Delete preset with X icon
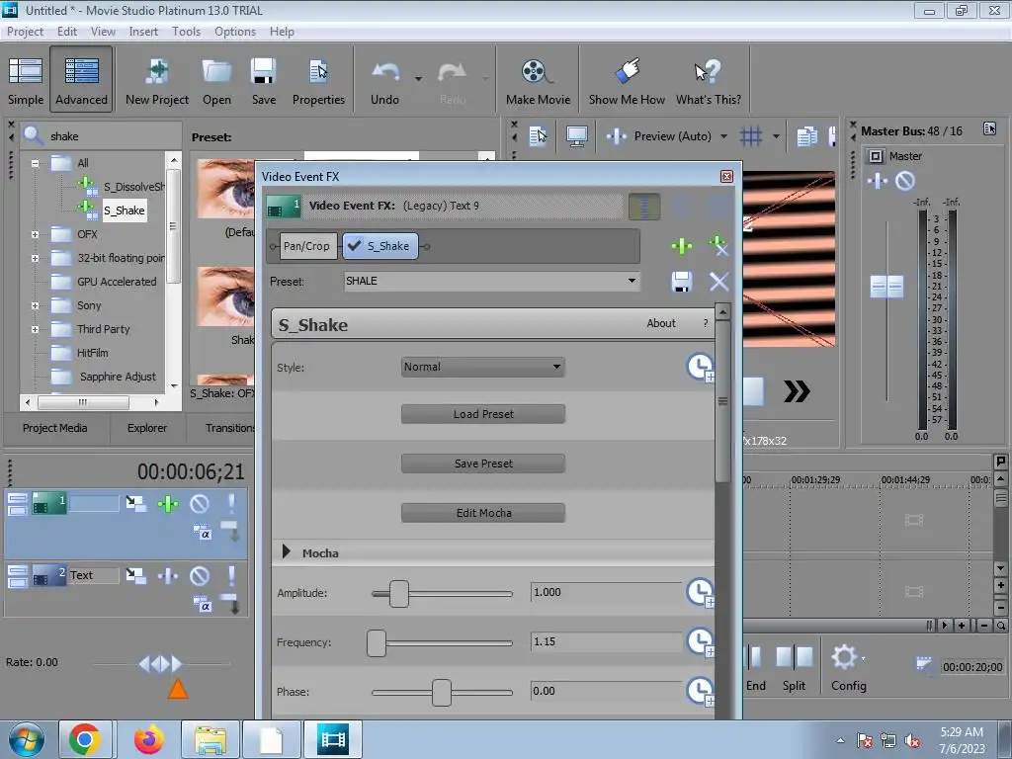The width and height of the screenshot is (1012, 759). click(719, 282)
